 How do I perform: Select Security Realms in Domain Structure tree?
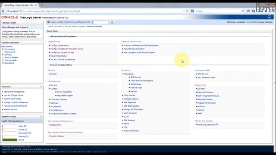tap(11, 57)
